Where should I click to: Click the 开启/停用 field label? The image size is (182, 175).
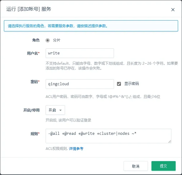[31, 110]
